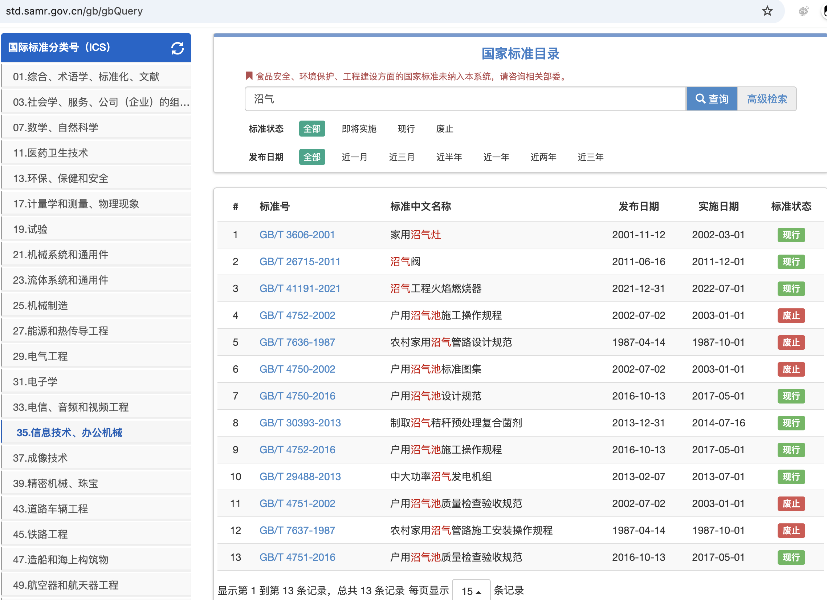Open standard GB/T 26715-2011 link
This screenshot has height=600, width=827.
pos(300,262)
